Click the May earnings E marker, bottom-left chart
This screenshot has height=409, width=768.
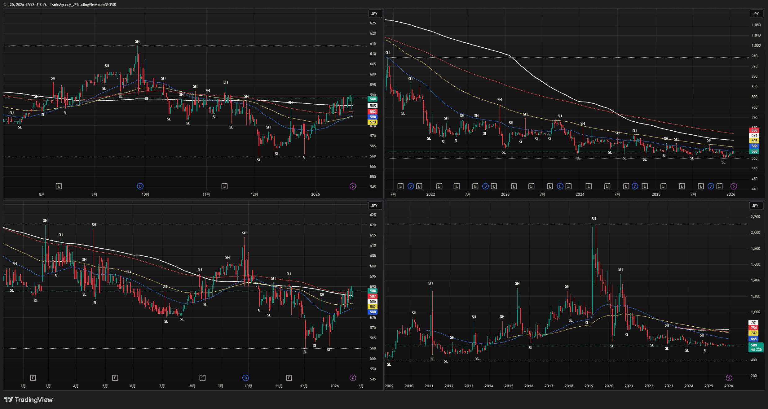pos(115,378)
